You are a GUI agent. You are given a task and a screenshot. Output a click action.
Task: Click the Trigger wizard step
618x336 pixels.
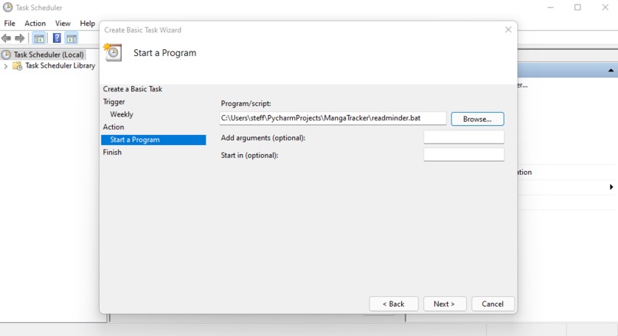click(114, 102)
